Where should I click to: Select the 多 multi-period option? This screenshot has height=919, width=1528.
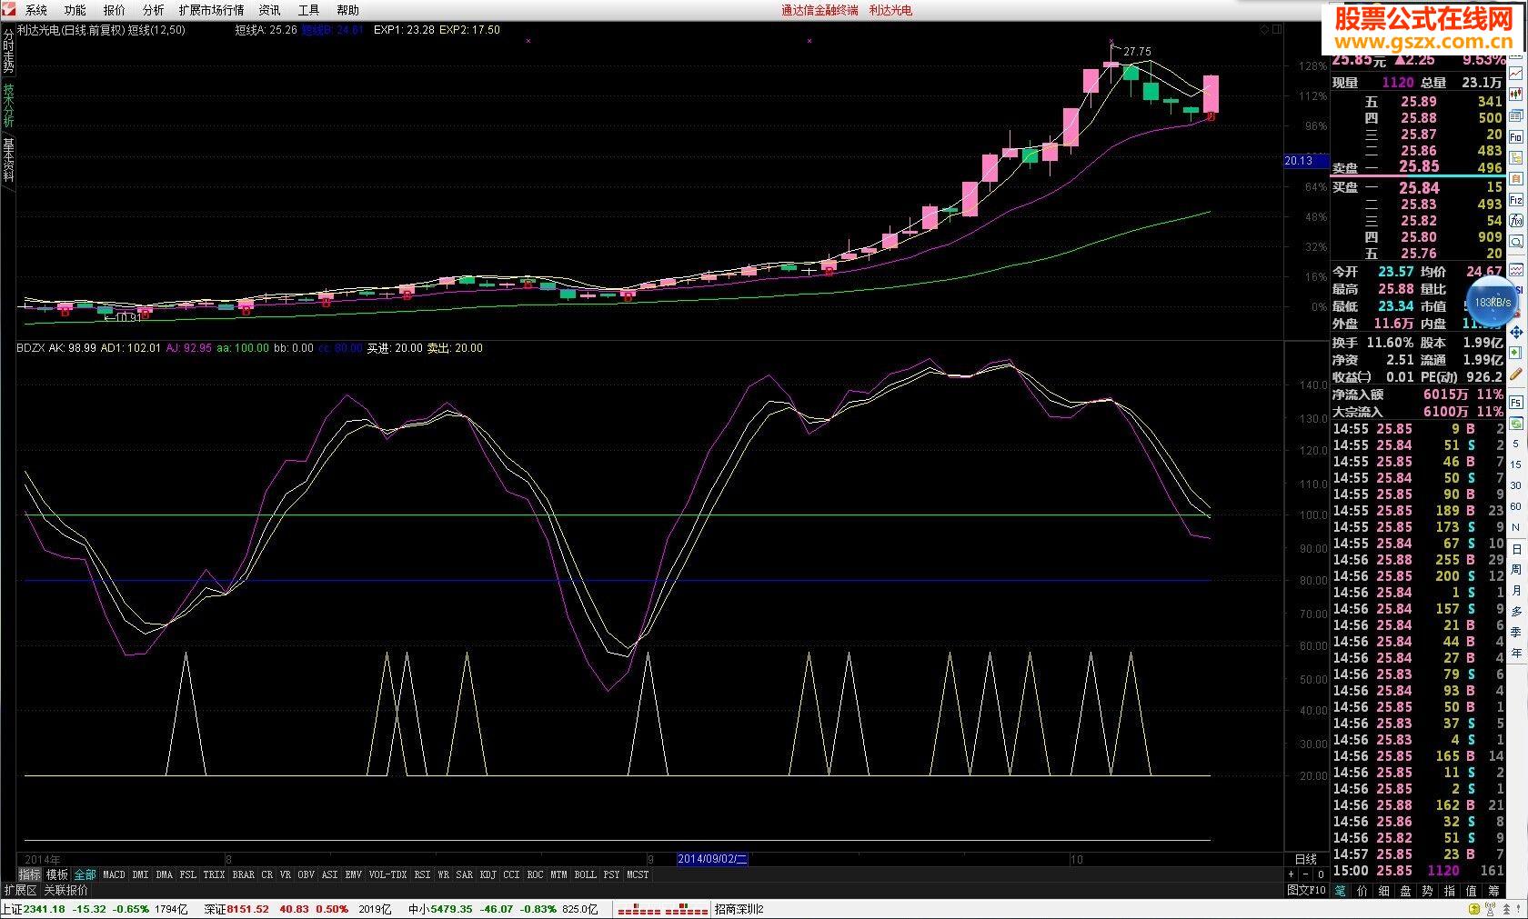point(1516,611)
